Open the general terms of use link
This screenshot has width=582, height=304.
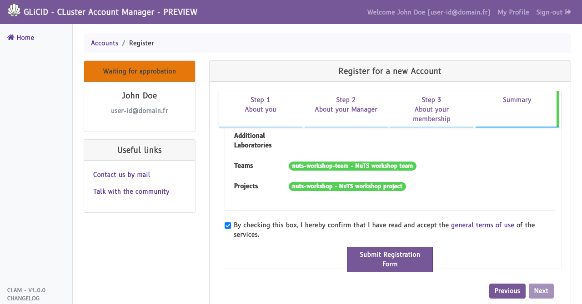point(482,225)
